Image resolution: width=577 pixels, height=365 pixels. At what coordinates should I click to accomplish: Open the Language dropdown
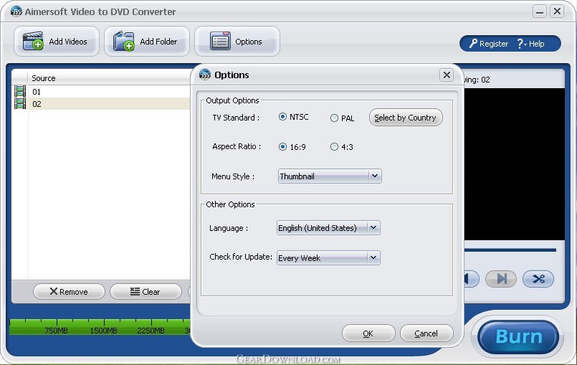pos(328,228)
